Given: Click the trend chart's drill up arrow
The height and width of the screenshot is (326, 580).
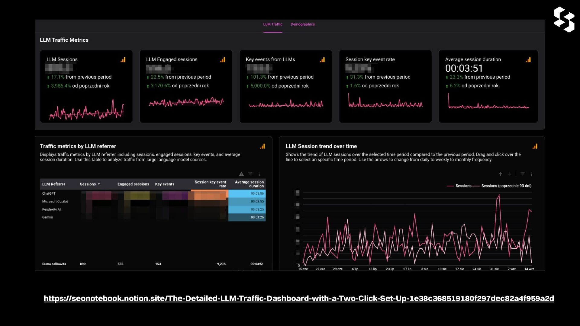Looking at the screenshot, I should click(x=500, y=174).
